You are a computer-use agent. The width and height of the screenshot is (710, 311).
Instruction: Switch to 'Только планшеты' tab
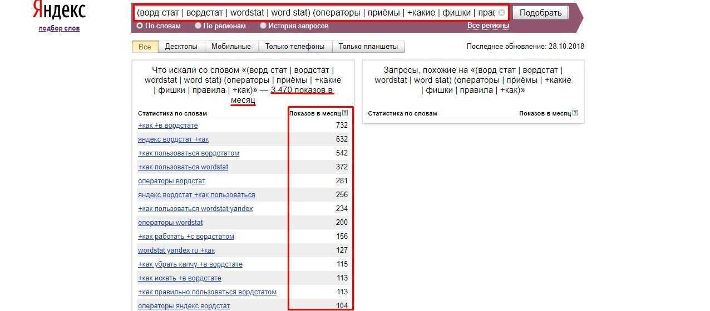[368, 47]
